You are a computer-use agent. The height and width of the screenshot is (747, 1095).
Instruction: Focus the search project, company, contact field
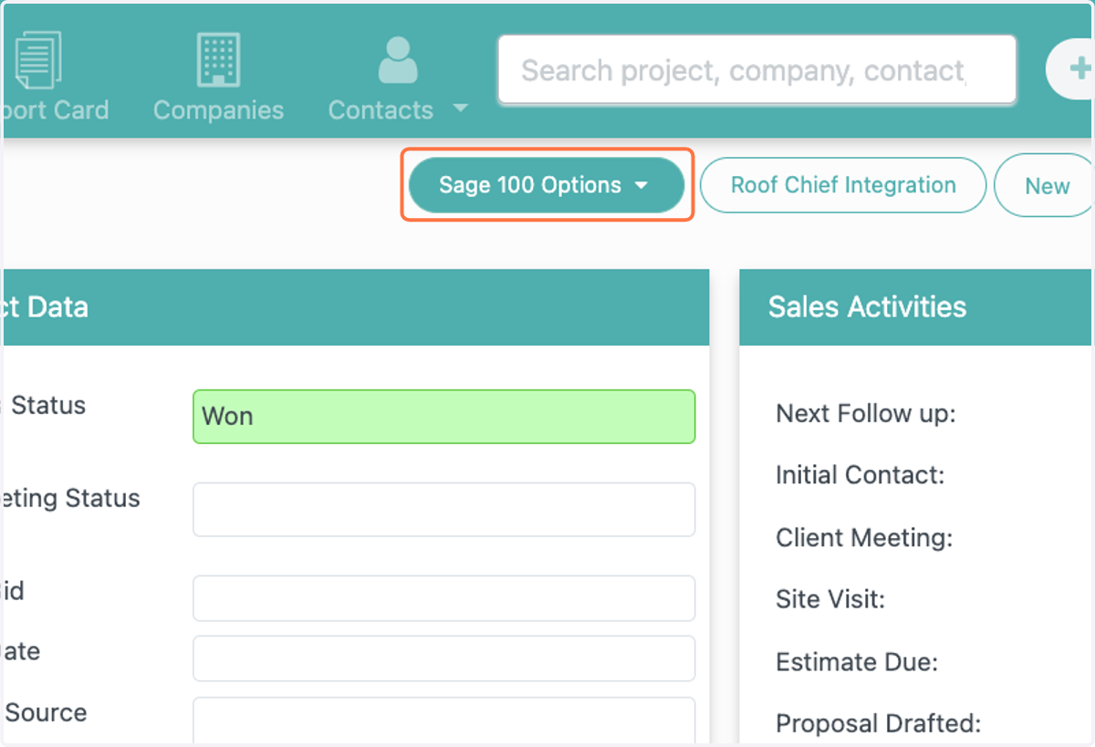point(757,69)
